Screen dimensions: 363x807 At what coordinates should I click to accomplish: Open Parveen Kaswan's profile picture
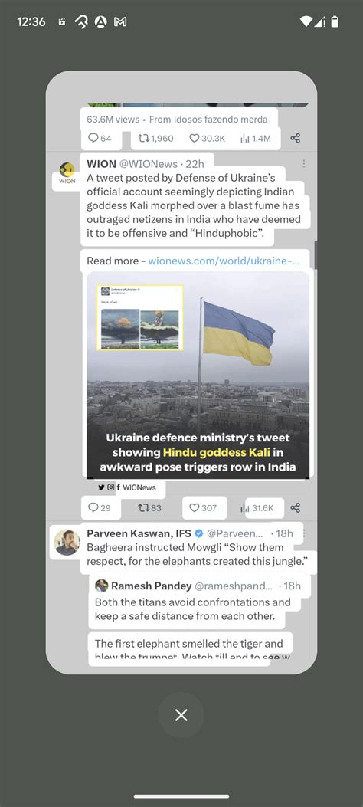pos(67,542)
